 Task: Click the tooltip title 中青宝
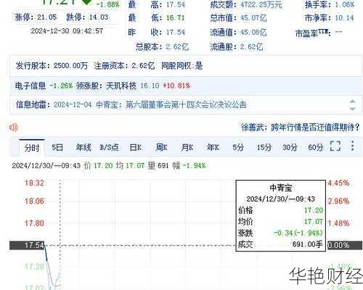pos(281,188)
